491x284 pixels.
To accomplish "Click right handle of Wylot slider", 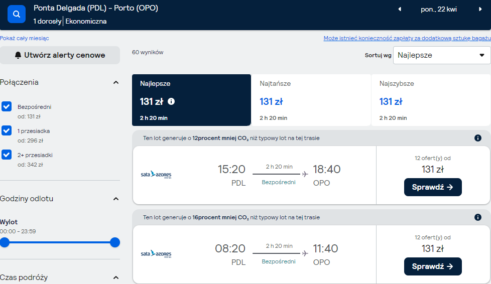I will pos(115,242).
